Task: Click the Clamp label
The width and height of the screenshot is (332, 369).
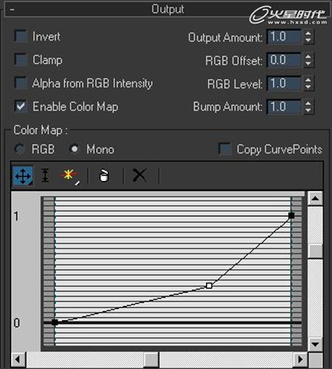Action: click(x=47, y=60)
